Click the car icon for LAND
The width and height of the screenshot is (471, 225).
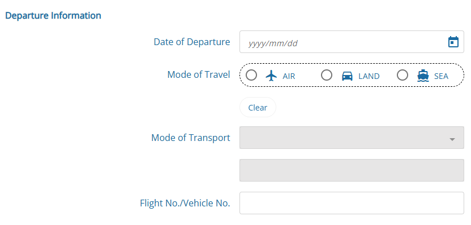click(x=347, y=76)
